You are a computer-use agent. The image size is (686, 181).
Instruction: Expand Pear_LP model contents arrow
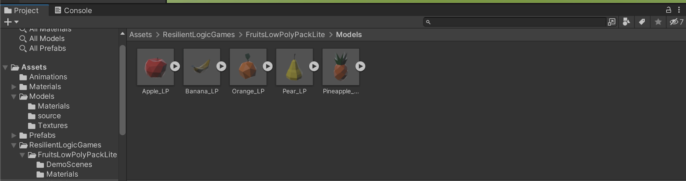[x=314, y=66]
